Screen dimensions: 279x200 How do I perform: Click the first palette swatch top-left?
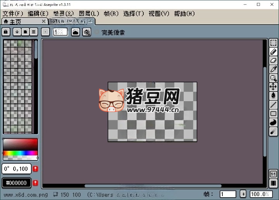click(x=7, y=43)
